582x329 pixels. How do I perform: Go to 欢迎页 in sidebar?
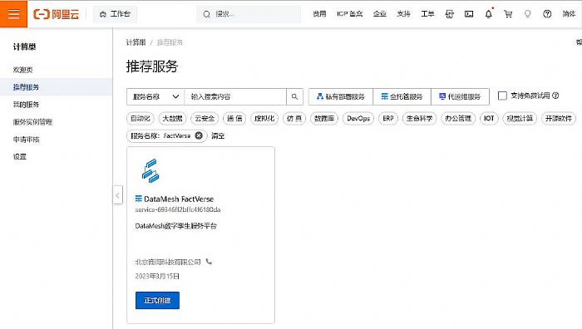coord(23,70)
